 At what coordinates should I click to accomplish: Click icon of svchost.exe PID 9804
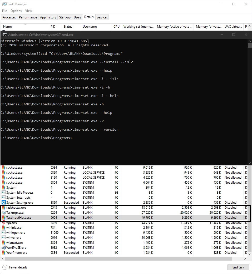(3, 183)
